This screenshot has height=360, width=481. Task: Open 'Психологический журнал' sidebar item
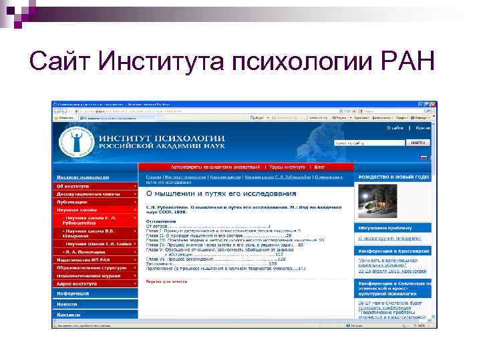click(95, 276)
